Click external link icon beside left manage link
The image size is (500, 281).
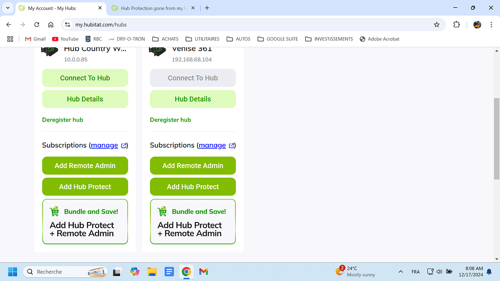[x=124, y=145]
